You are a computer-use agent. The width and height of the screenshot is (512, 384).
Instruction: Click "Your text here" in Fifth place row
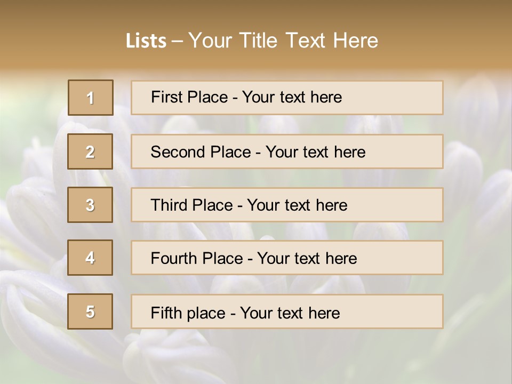(290, 313)
